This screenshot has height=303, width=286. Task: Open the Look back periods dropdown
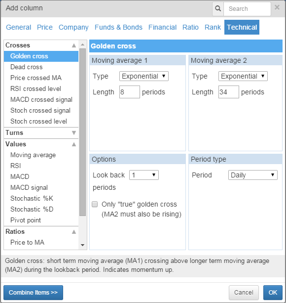click(144, 175)
